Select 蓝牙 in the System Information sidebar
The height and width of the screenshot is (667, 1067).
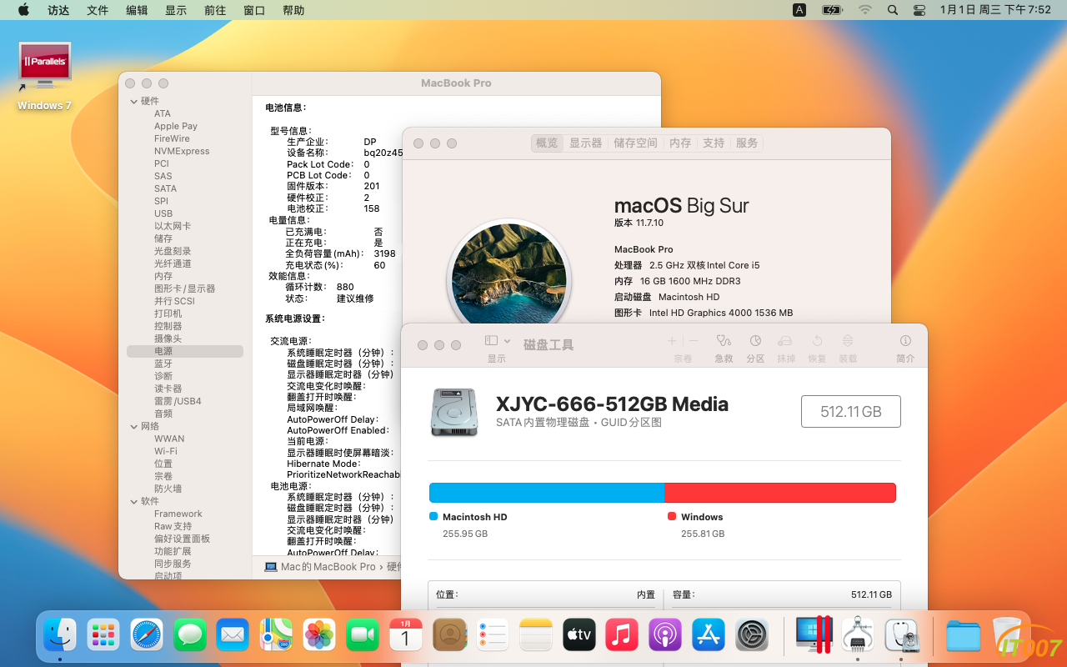[x=163, y=364]
